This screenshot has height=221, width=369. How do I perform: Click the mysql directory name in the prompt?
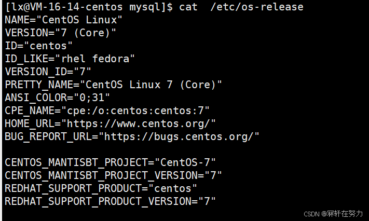pyautogui.click(x=152, y=7)
